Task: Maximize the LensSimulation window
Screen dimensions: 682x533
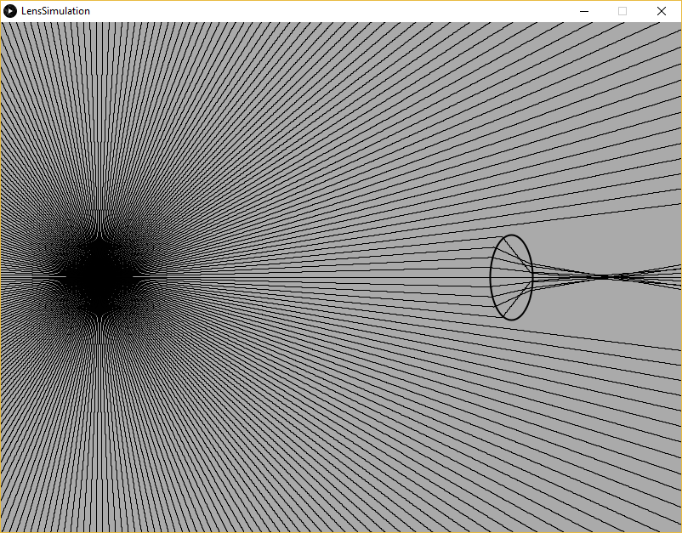Action: coord(622,11)
